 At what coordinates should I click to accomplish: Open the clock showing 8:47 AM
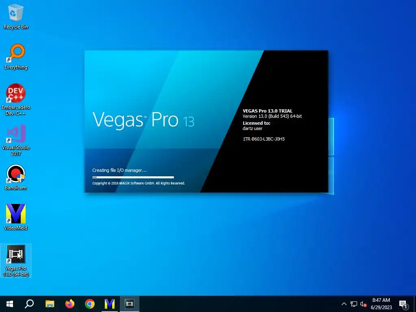click(x=381, y=304)
